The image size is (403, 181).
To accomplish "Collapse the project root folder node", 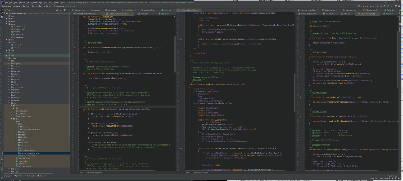I will (x=5, y=13).
